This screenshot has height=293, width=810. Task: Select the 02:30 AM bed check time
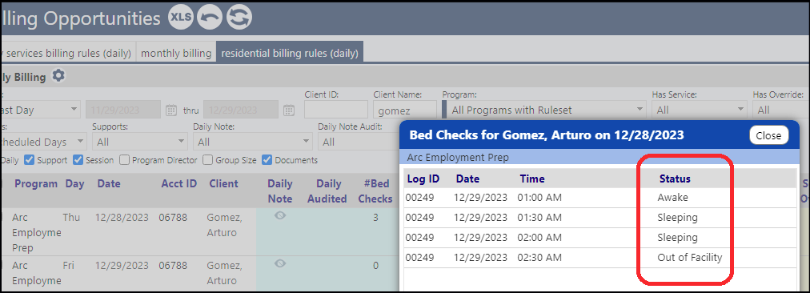tap(539, 257)
